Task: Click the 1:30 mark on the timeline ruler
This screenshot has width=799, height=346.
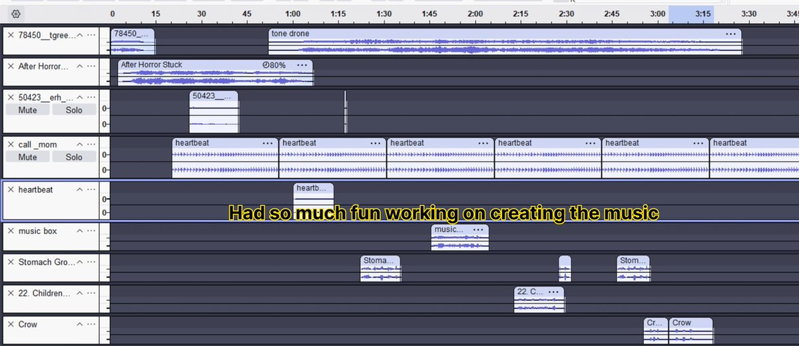Action: click(384, 14)
